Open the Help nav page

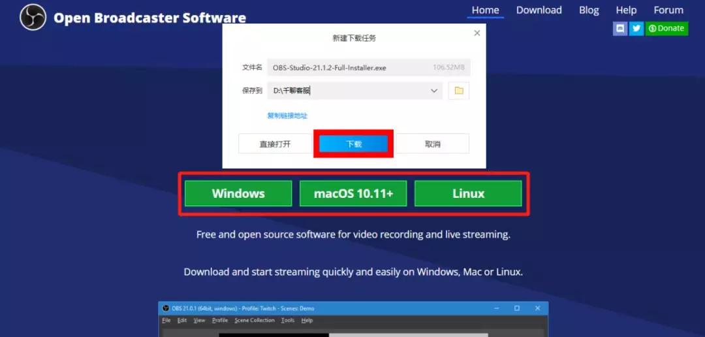point(626,10)
